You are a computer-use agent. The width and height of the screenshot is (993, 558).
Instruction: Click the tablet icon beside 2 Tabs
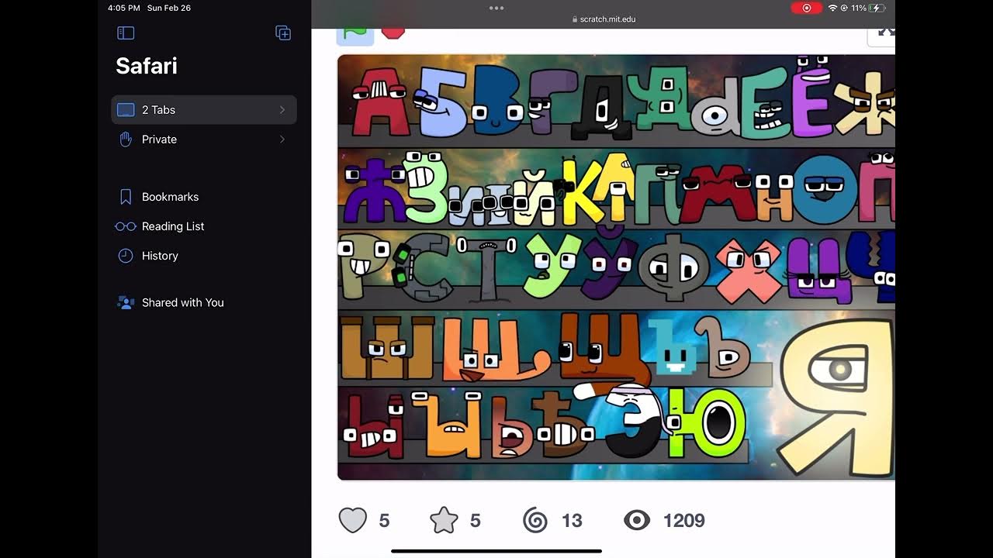pyautogui.click(x=126, y=110)
